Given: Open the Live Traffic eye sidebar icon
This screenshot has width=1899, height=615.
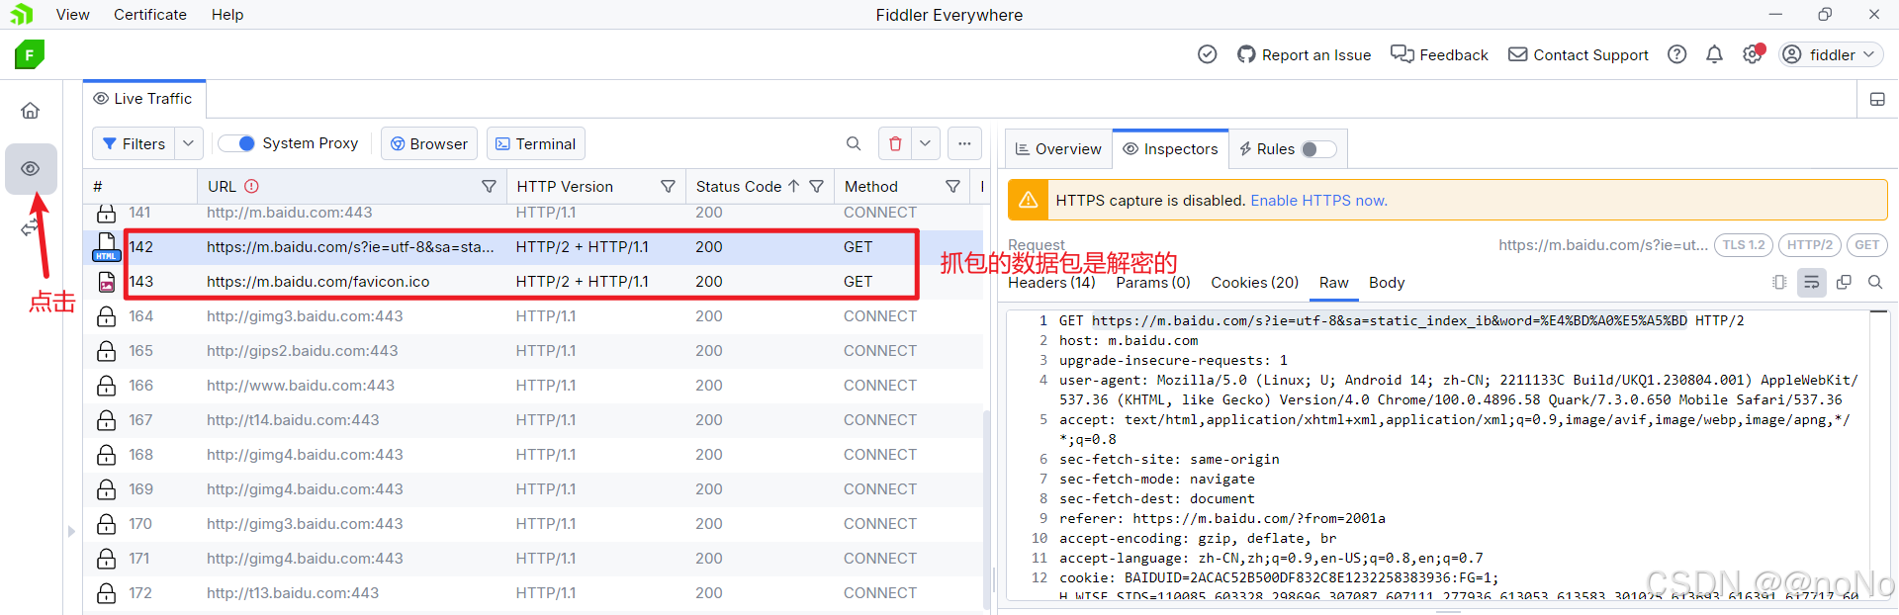Looking at the screenshot, I should click(31, 169).
